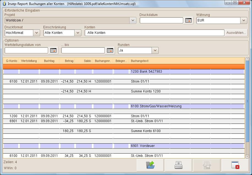Expand the Projekt Worldcom dropdown
Viewport: 252px width, 175px height.
coord(133,20)
